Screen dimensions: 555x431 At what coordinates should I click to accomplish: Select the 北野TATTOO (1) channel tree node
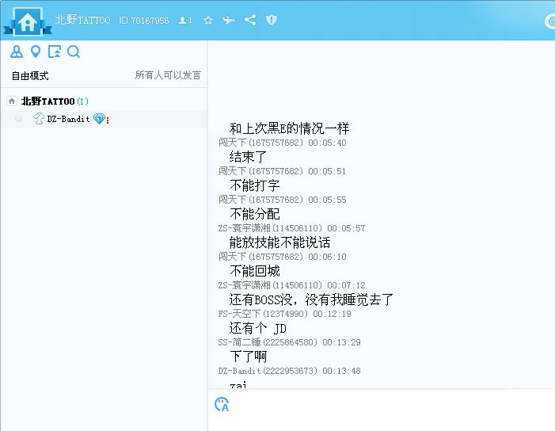click(x=55, y=101)
